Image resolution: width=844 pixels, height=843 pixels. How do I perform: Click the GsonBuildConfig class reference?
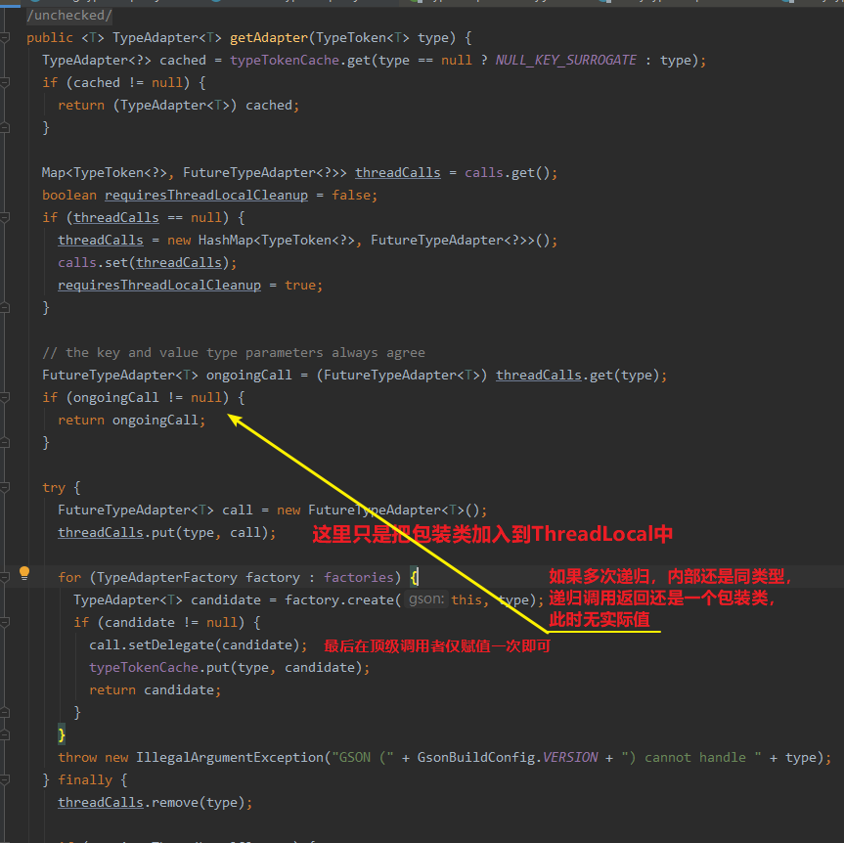pyautogui.click(x=476, y=757)
